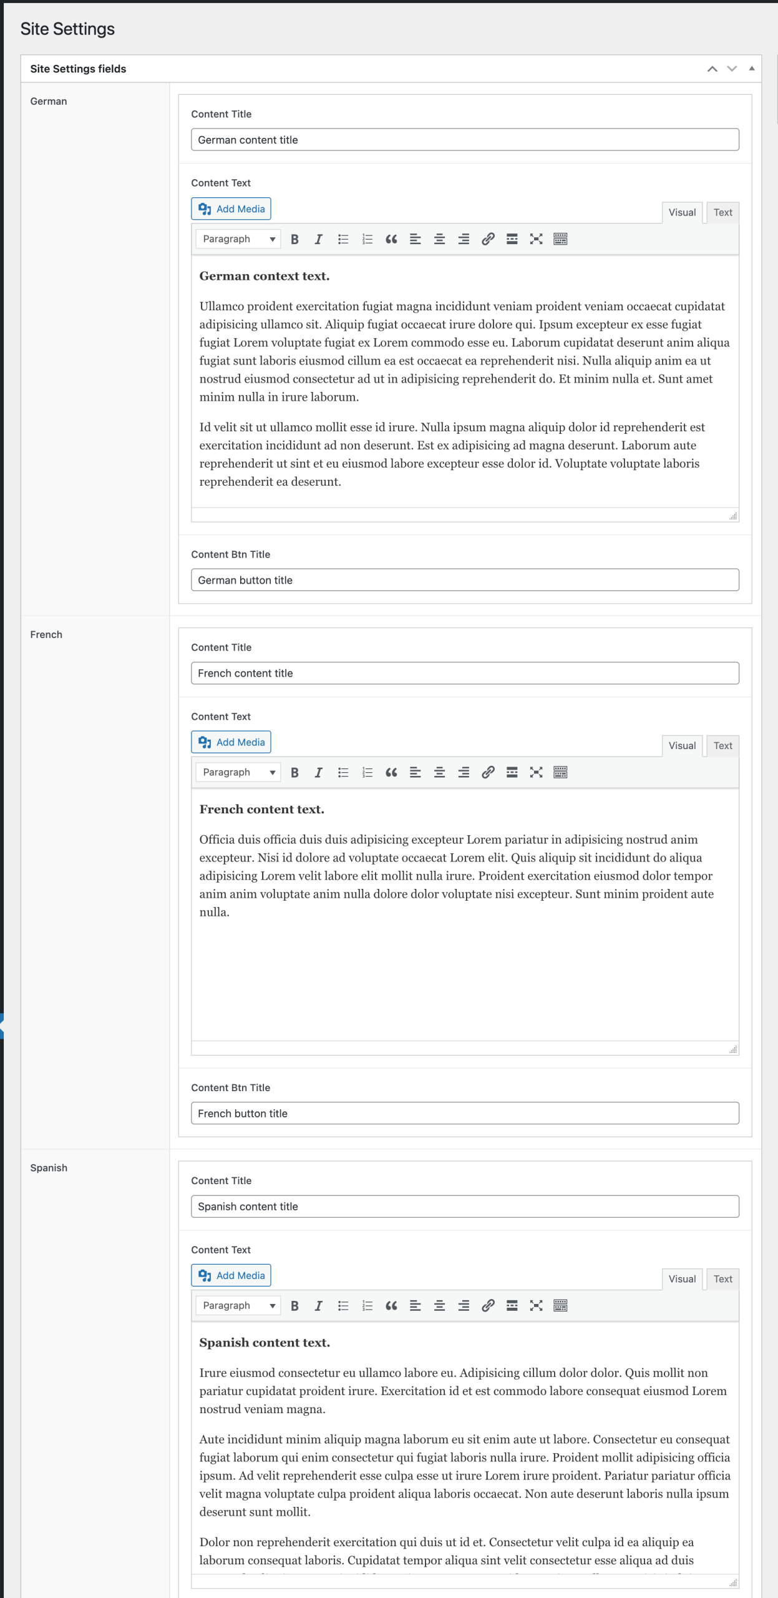The width and height of the screenshot is (778, 1598).
Task: Grab the French editor resize handle
Action: click(x=733, y=1049)
